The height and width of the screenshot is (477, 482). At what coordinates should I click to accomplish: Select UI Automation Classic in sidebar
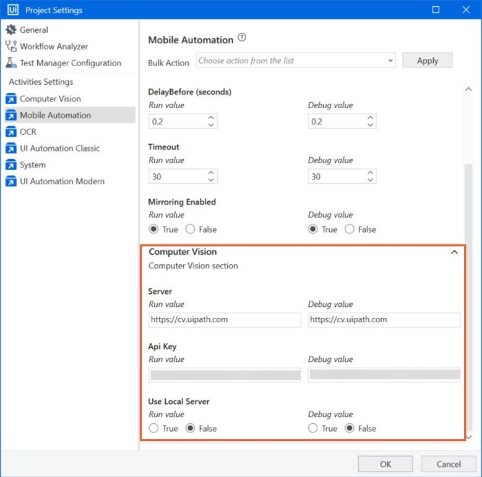click(x=60, y=148)
